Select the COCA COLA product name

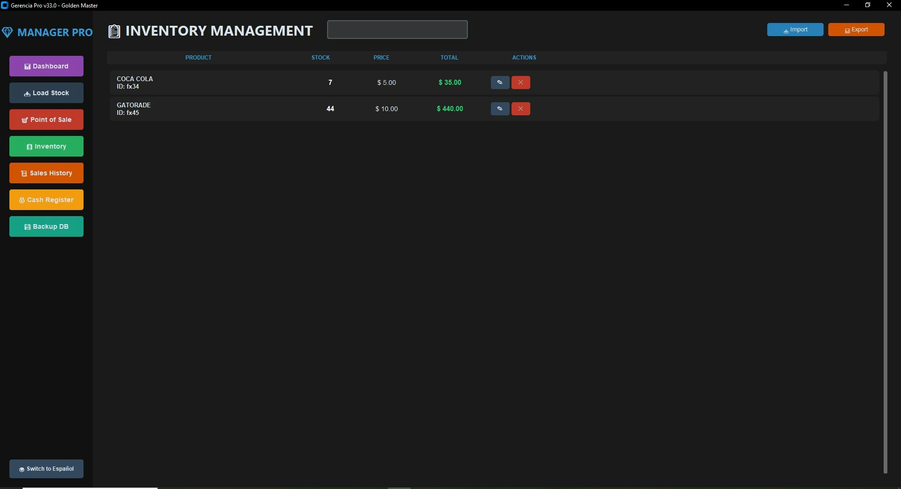pyautogui.click(x=135, y=79)
